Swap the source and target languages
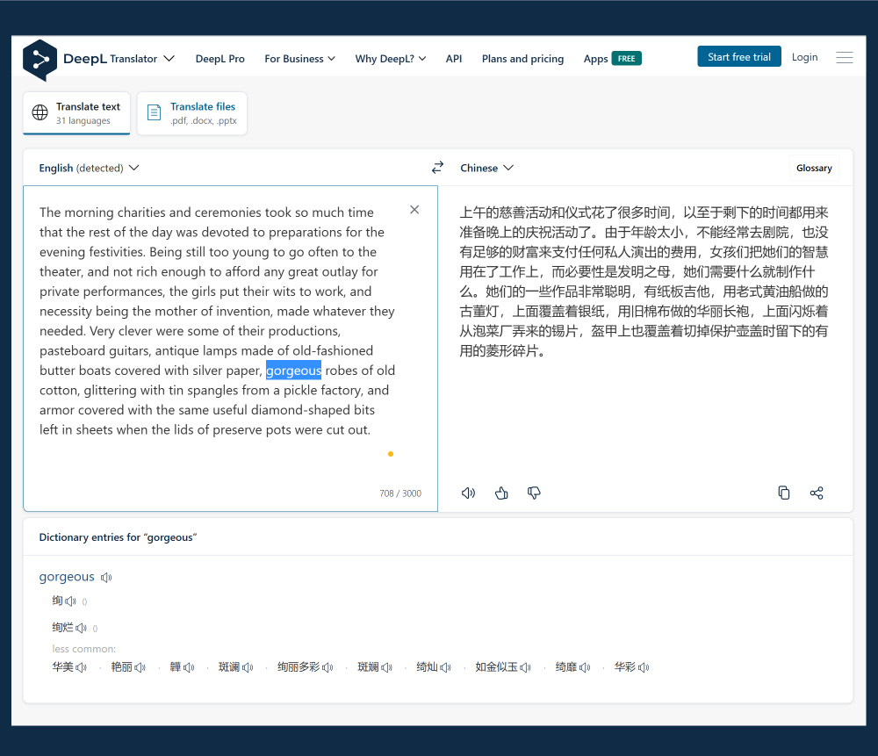The height and width of the screenshot is (756, 878). tap(437, 167)
